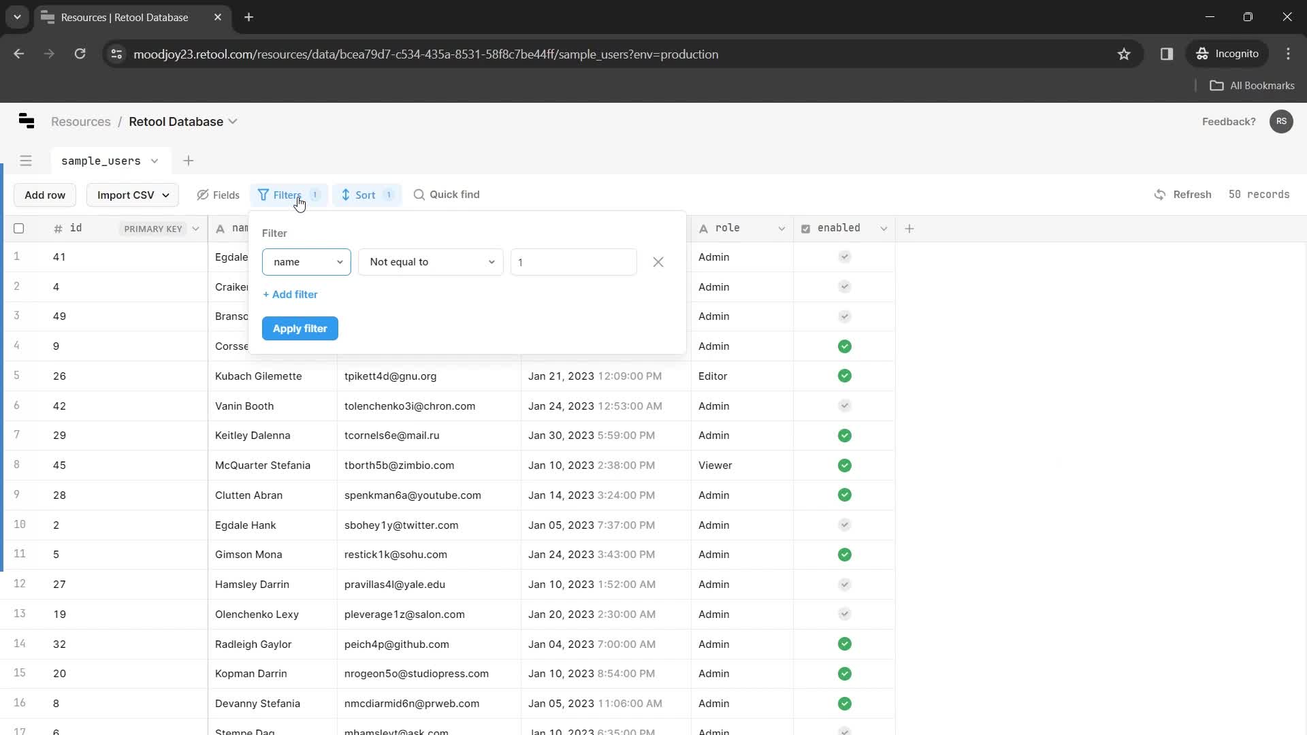1307x735 pixels.
Task: Toggle the select-all rows checkbox
Action: [19, 229]
